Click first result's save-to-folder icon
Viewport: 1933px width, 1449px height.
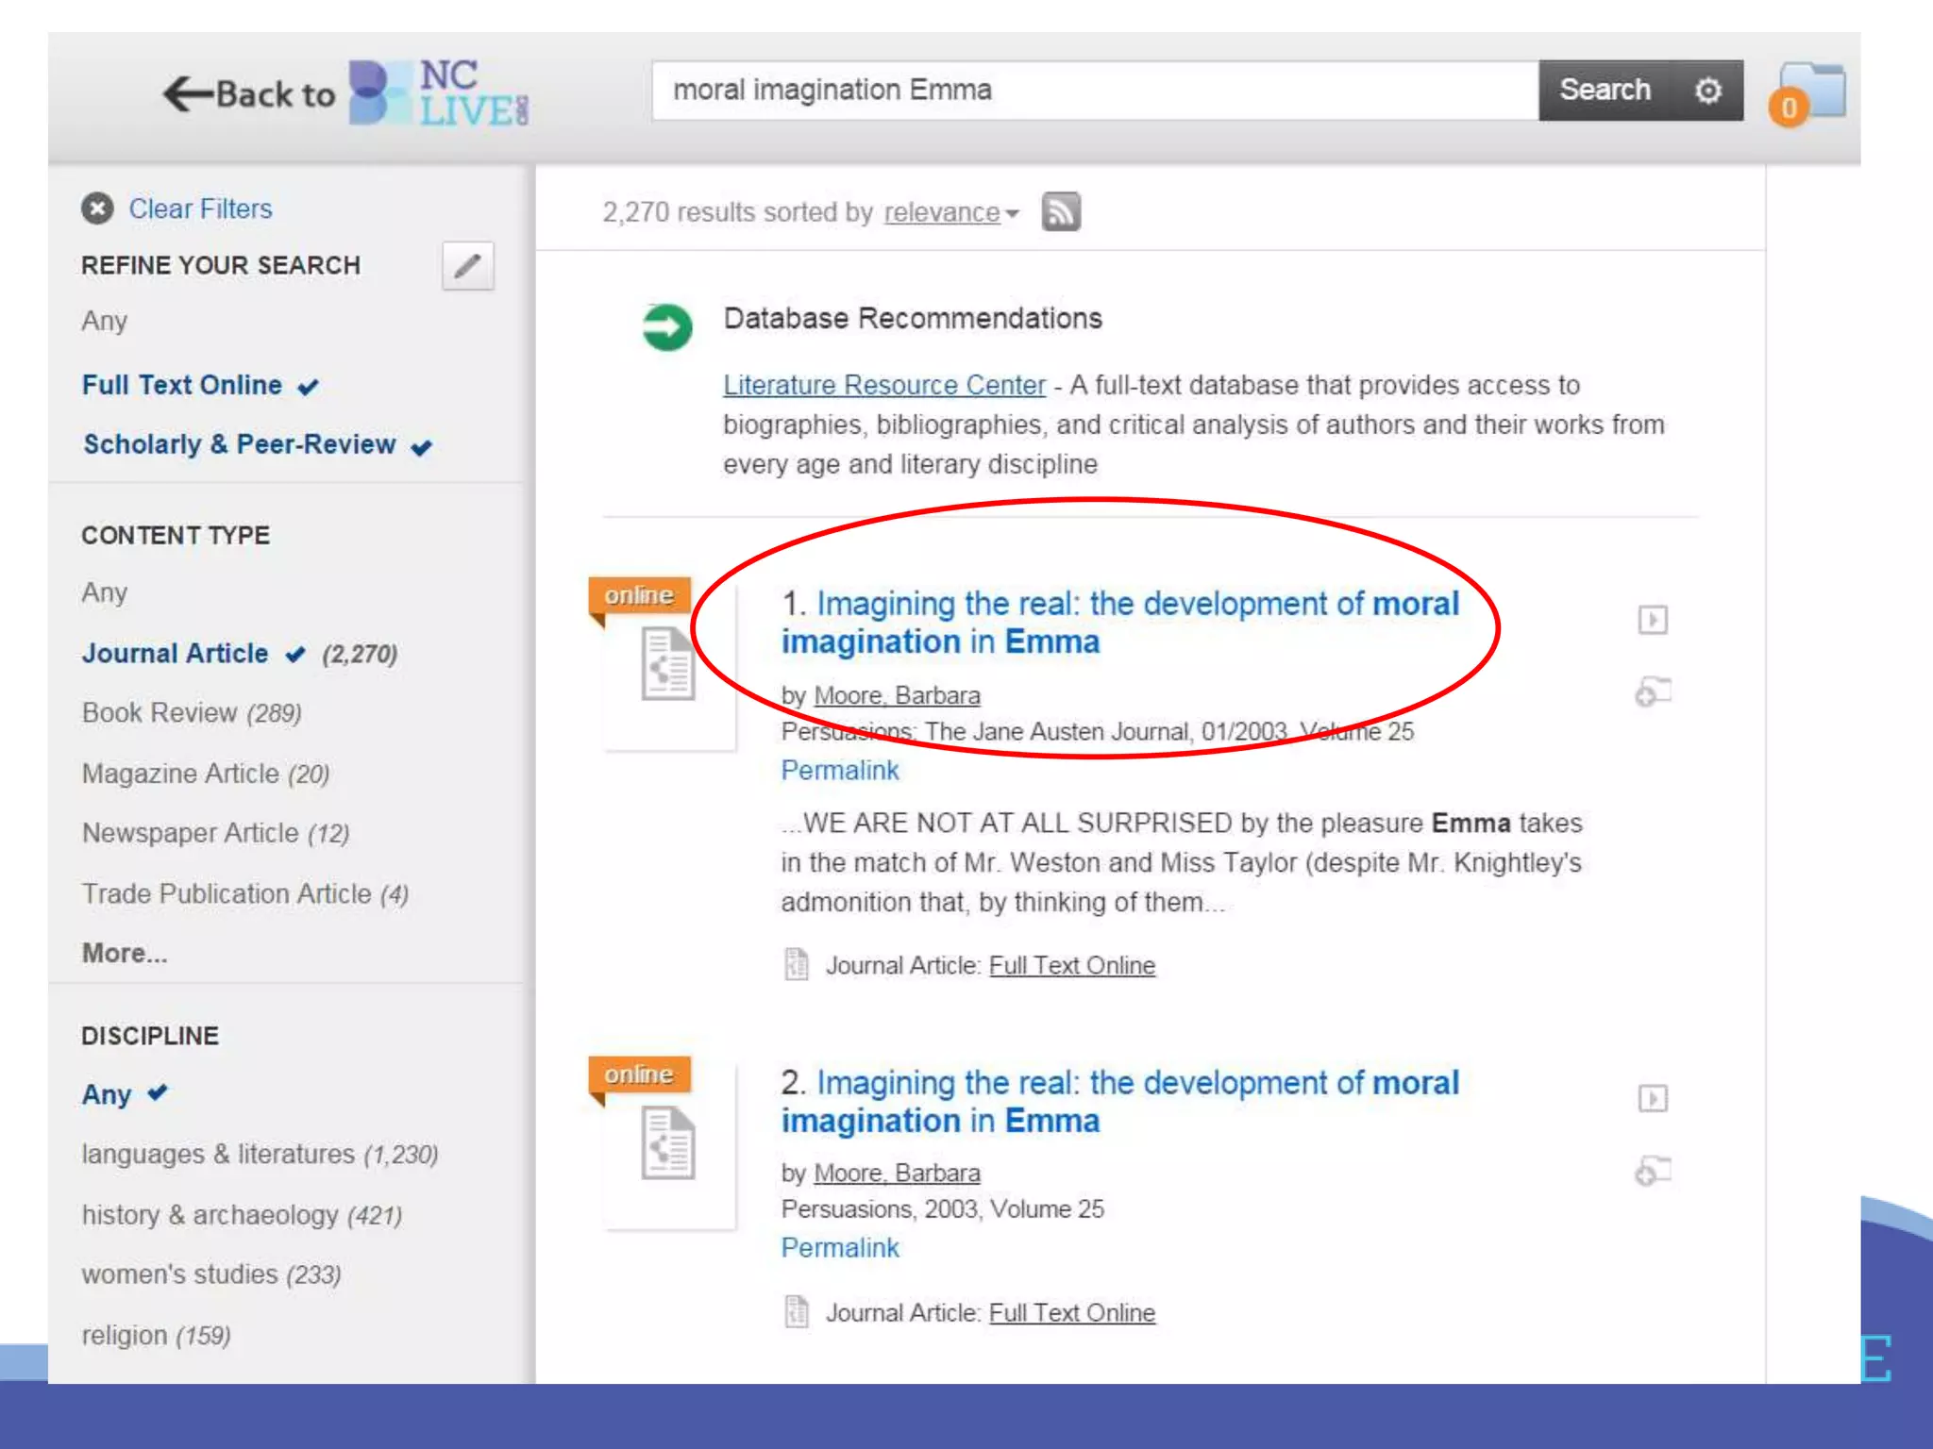pyautogui.click(x=1652, y=692)
